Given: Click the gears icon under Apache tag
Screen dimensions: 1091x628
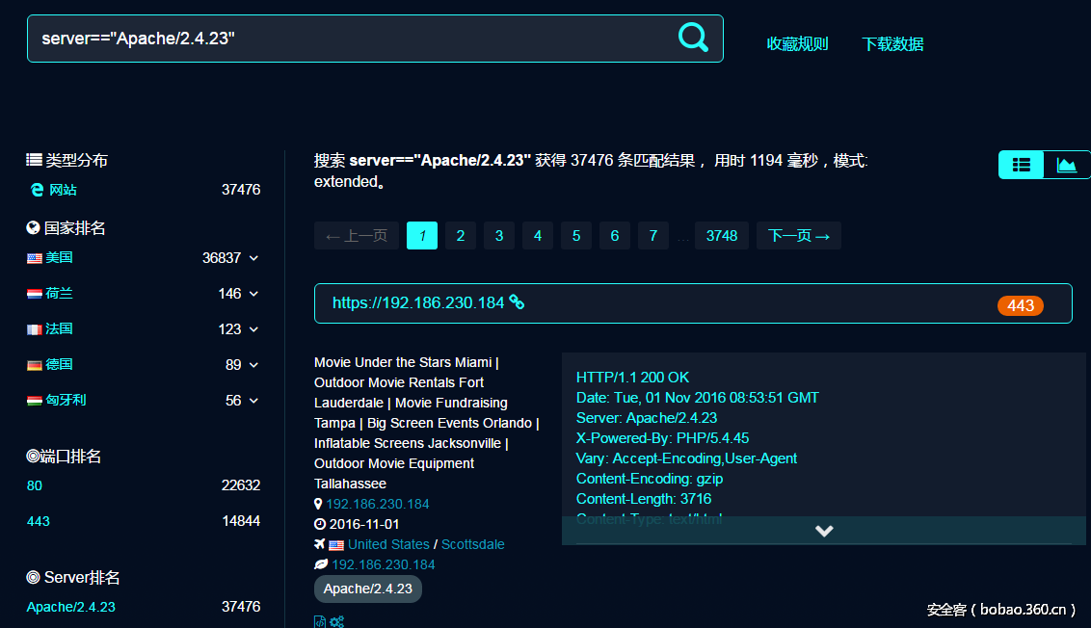Looking at the screenshot, I should tap(336, 621).
